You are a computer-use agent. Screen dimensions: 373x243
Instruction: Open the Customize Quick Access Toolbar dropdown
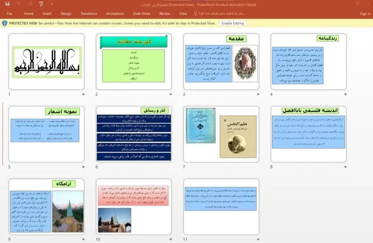click(x=52, y=4)
